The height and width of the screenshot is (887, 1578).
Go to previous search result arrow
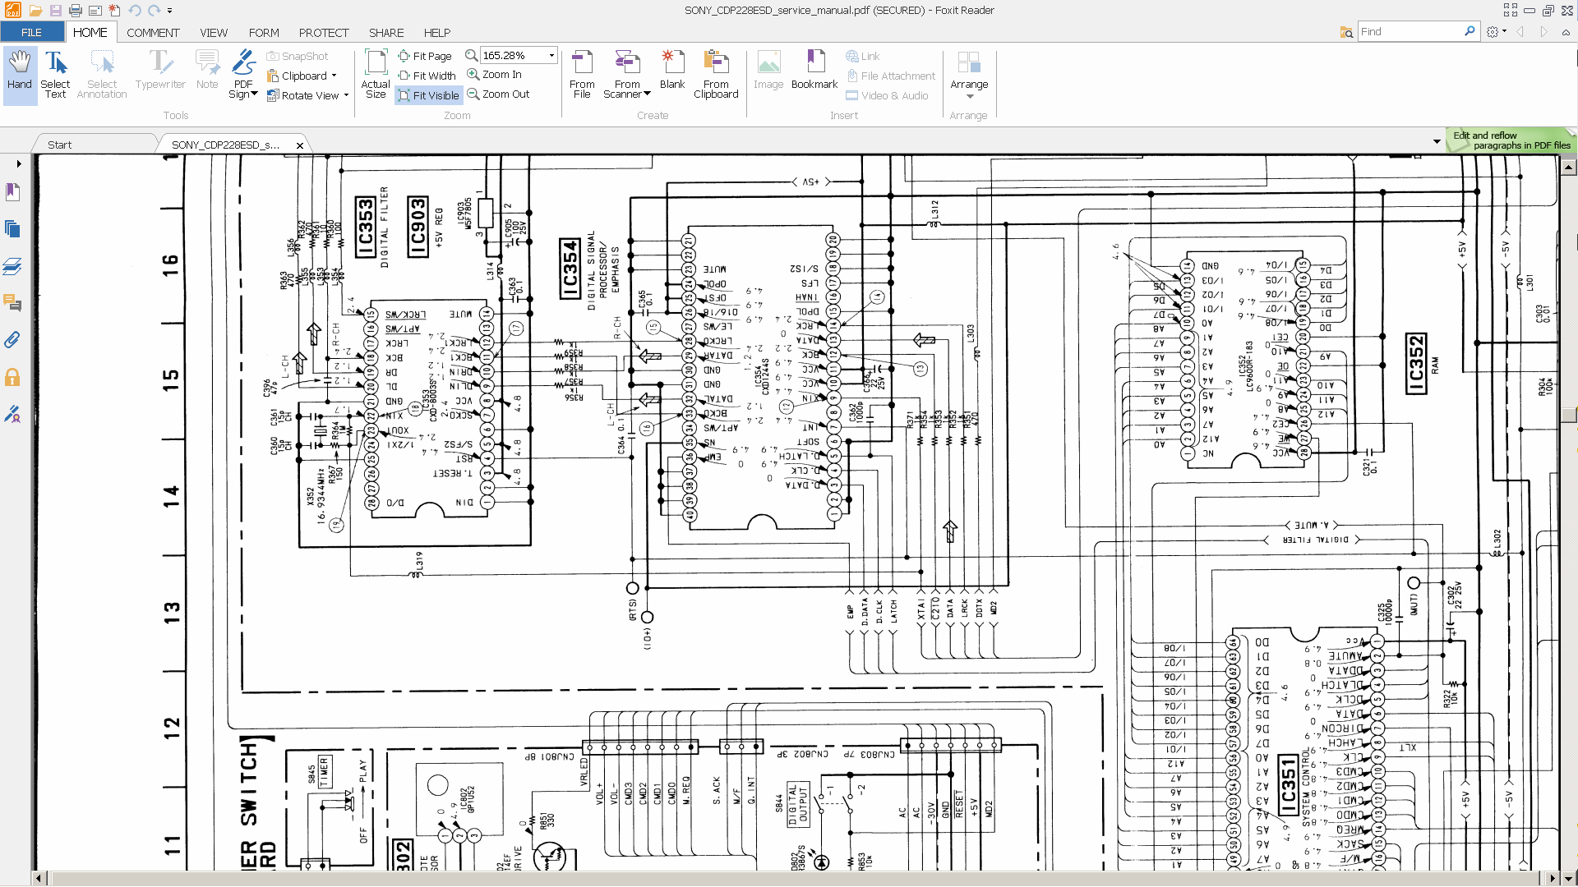click(1520, 31)
